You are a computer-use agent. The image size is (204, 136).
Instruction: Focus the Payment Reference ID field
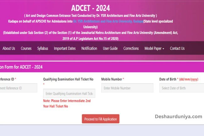19,88
